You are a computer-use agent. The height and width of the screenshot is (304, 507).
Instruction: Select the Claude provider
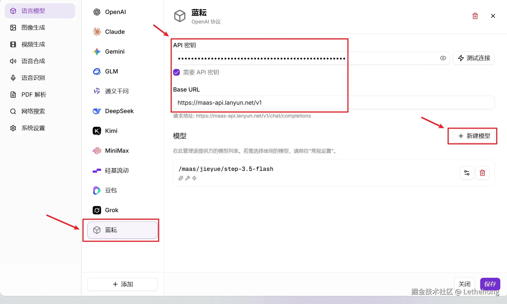[123, 32]
